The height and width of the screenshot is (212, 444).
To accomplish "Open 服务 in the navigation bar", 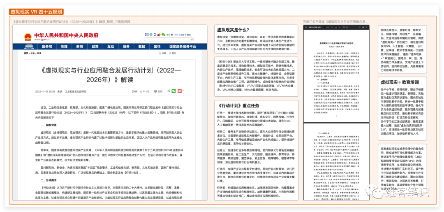I will click(x=126, y=47).
